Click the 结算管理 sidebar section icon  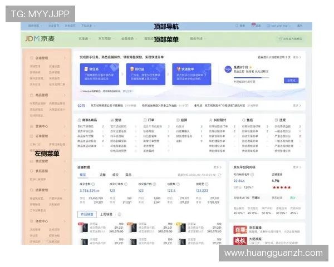pyautogui.click(x=32, y=190)
